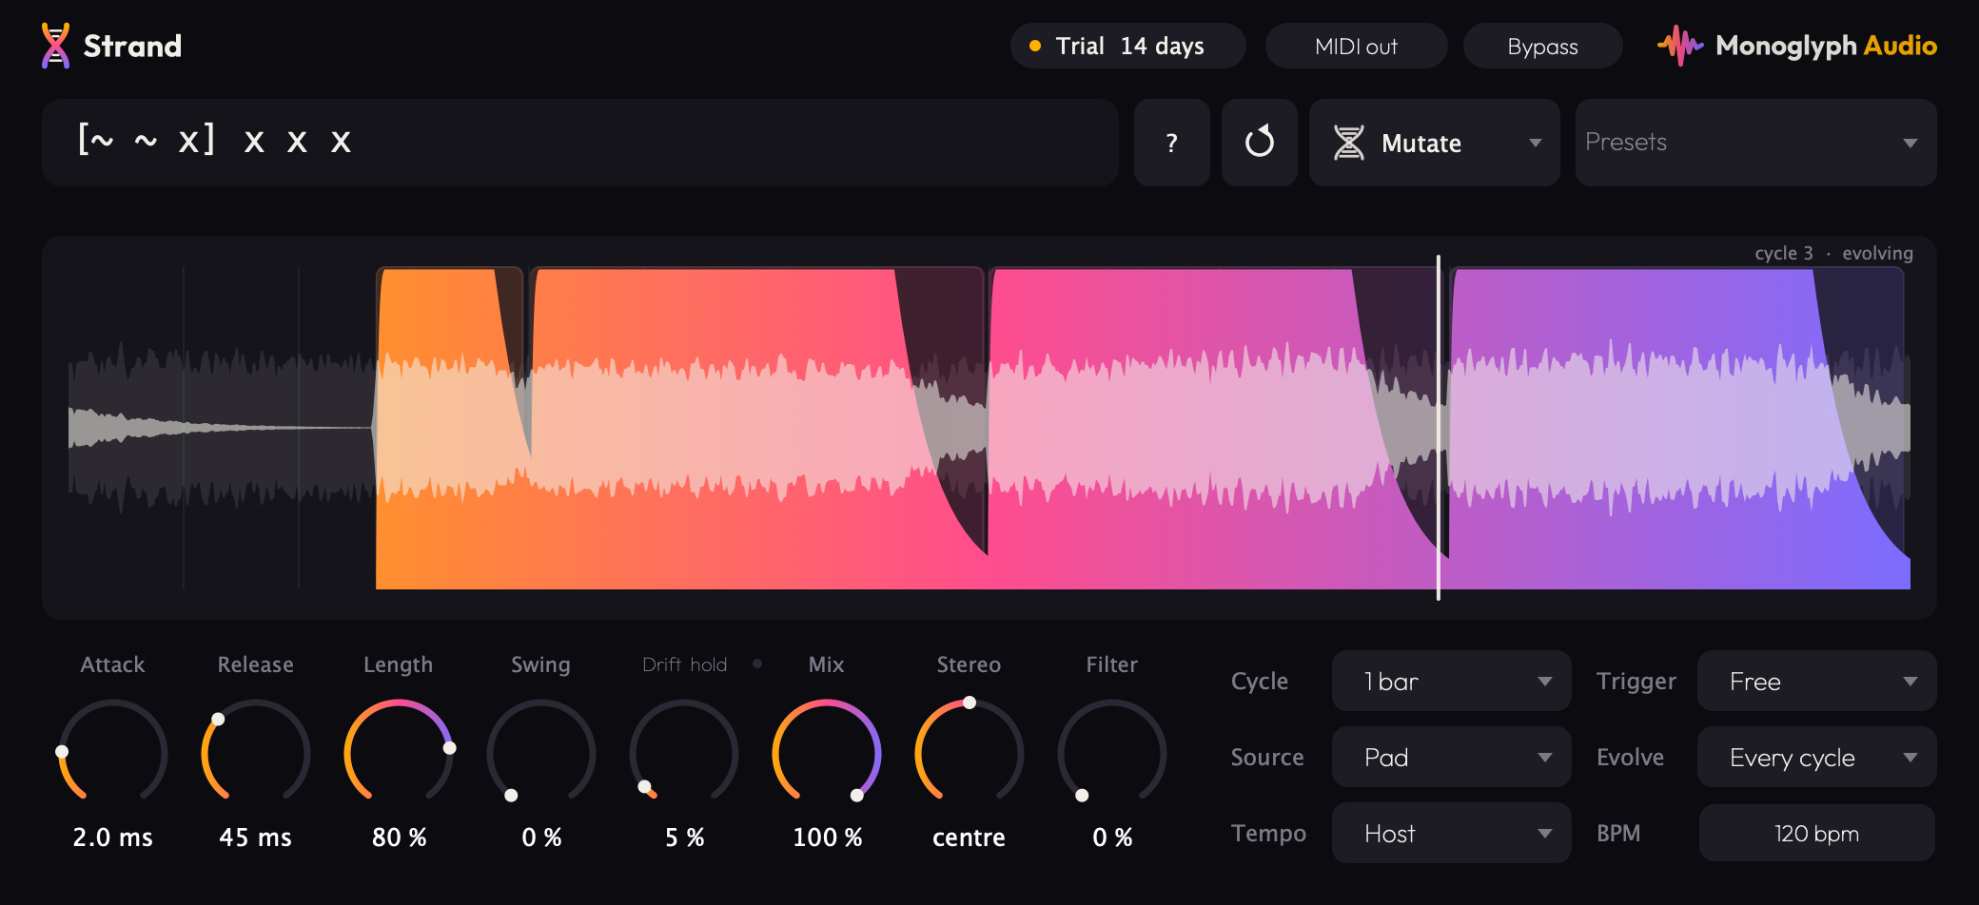
Task: Click the purple last step segment
Action: pyautogui.click(x=1679, y=428)
